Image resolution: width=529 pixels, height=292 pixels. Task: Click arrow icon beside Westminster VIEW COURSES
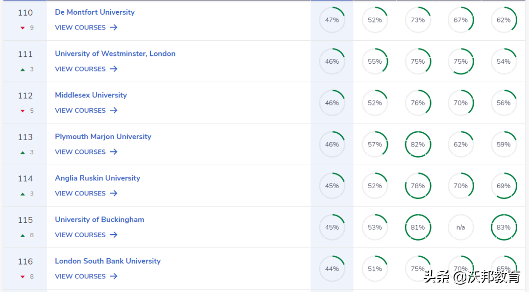click(114, 69)
